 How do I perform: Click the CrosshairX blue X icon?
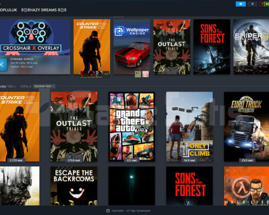[x=3, y=64]
